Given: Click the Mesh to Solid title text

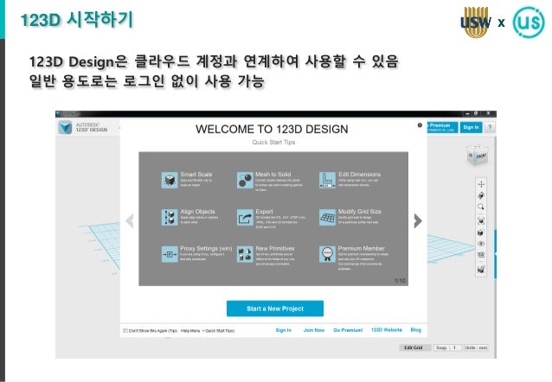Looking at the screenshot, I should tap(273, 174).
